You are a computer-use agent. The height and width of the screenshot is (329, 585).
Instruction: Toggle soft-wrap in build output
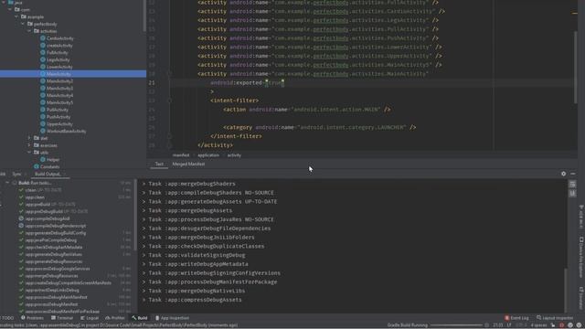tap(573, 185)
